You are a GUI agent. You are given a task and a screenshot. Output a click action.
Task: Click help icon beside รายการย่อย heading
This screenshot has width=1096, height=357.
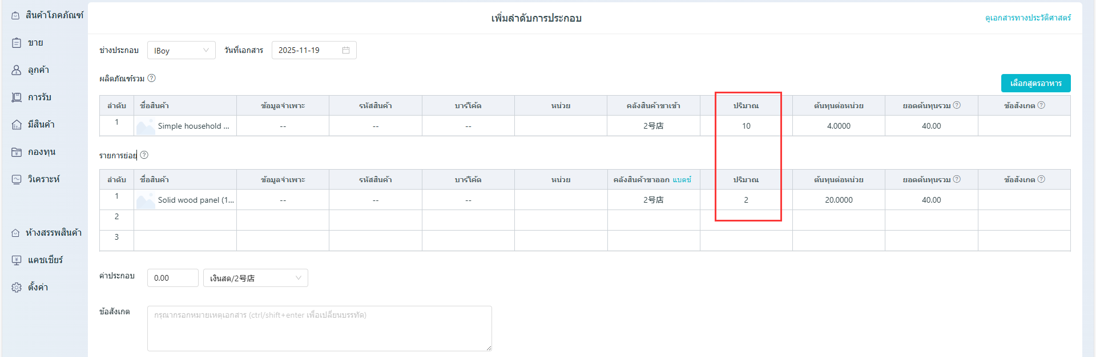(x=144, y=155)
